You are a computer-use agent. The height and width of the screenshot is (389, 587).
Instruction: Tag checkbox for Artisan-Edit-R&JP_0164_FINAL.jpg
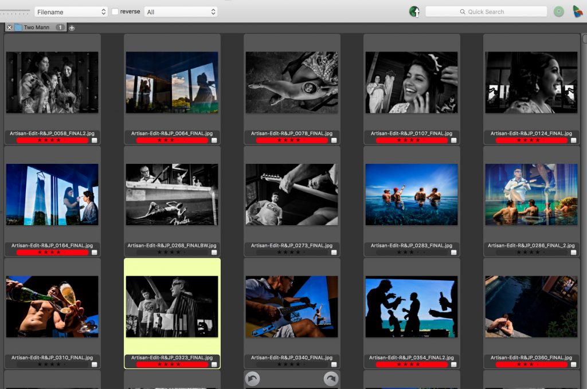pyautogui.click(x=95, y=253)
